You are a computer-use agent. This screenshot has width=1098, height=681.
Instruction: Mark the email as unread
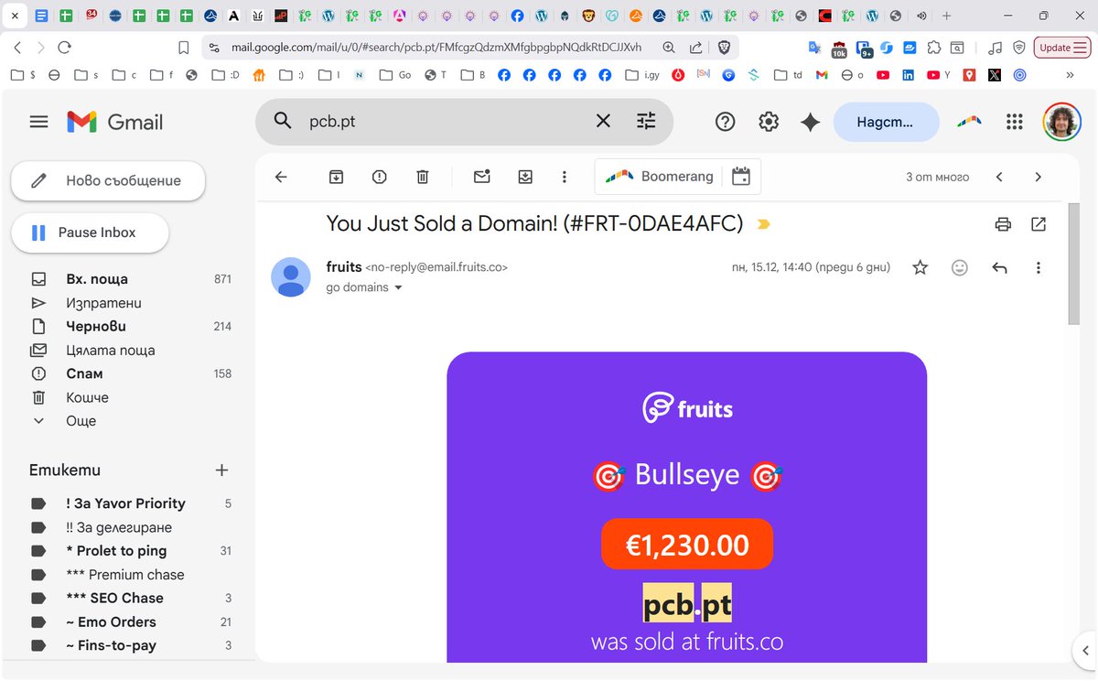[x=481, y=176]
